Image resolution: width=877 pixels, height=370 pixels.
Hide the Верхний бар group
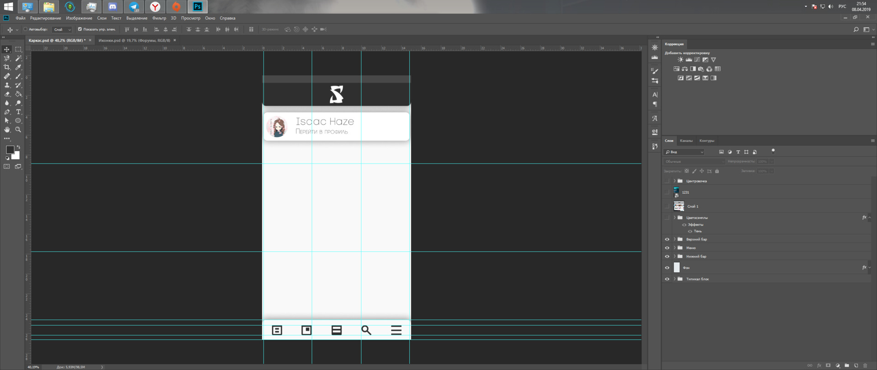667,239
